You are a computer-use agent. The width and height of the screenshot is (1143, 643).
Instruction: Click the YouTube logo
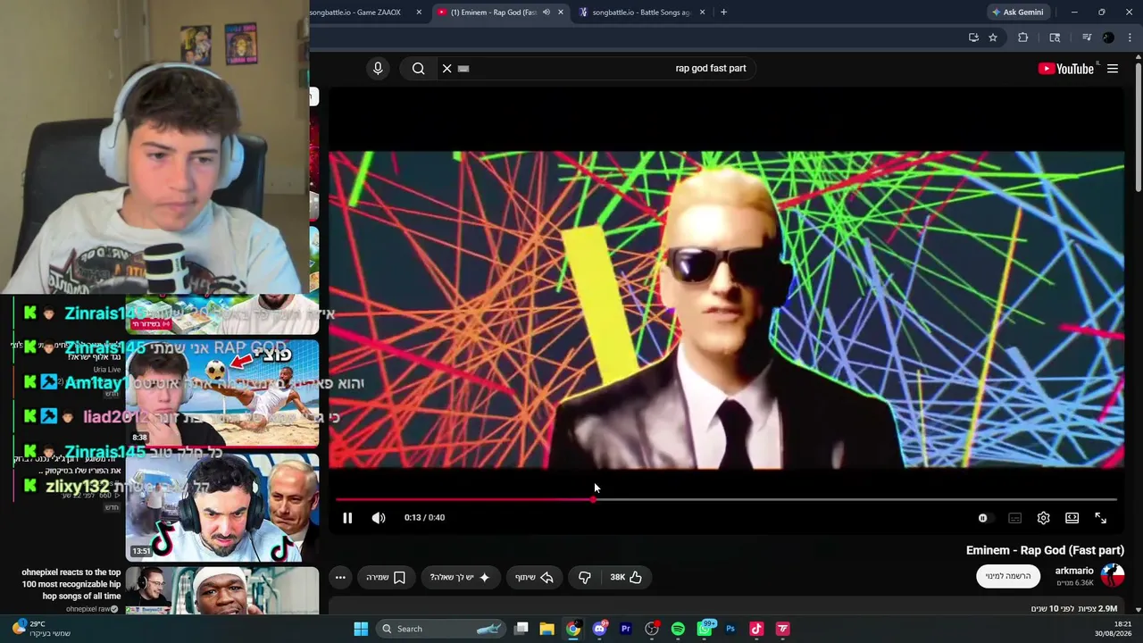1065,69
